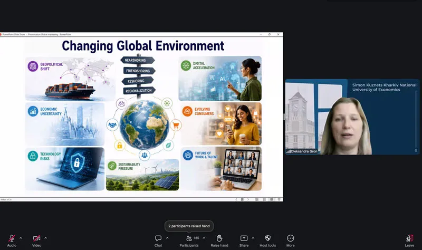This screenshot has height=250, width=422.
Task: Expand video options chevron next to Video
Action: click(46, 238)
